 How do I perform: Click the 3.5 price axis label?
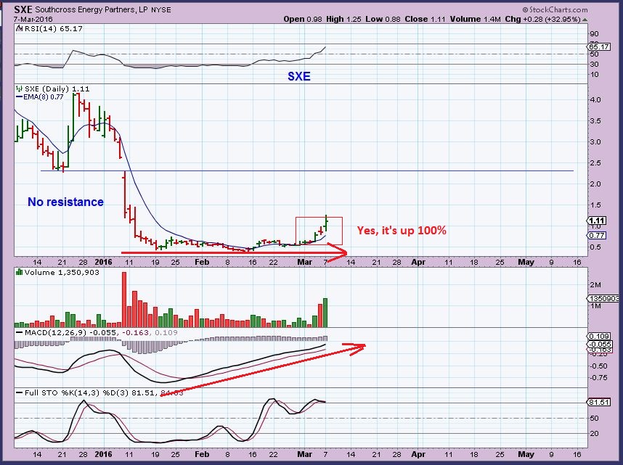[595, 121]
